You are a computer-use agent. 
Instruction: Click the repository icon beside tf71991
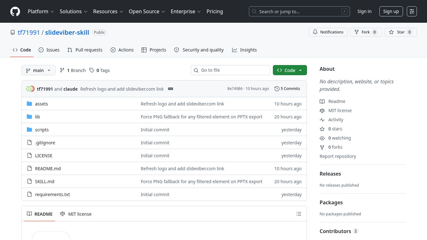click(x=13, y=33)
